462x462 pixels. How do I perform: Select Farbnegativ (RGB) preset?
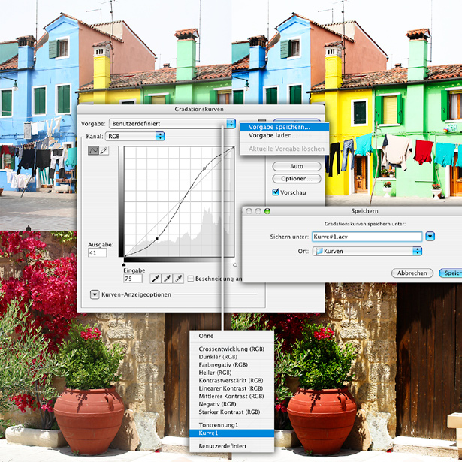pos(231,365)
